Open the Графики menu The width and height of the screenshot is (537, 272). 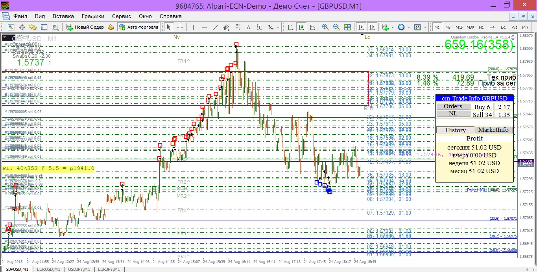click(93, 16)
